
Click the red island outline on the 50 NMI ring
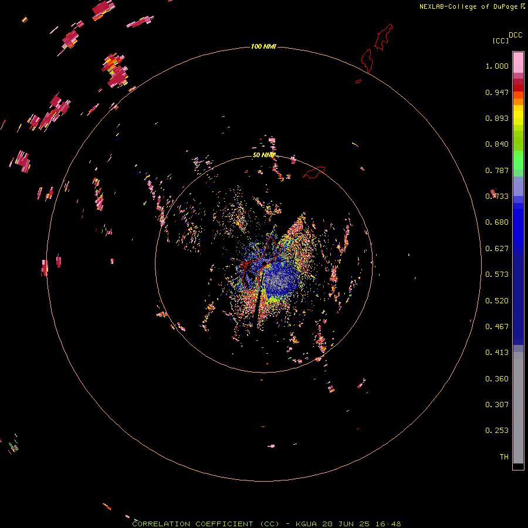tap(314, 172)
